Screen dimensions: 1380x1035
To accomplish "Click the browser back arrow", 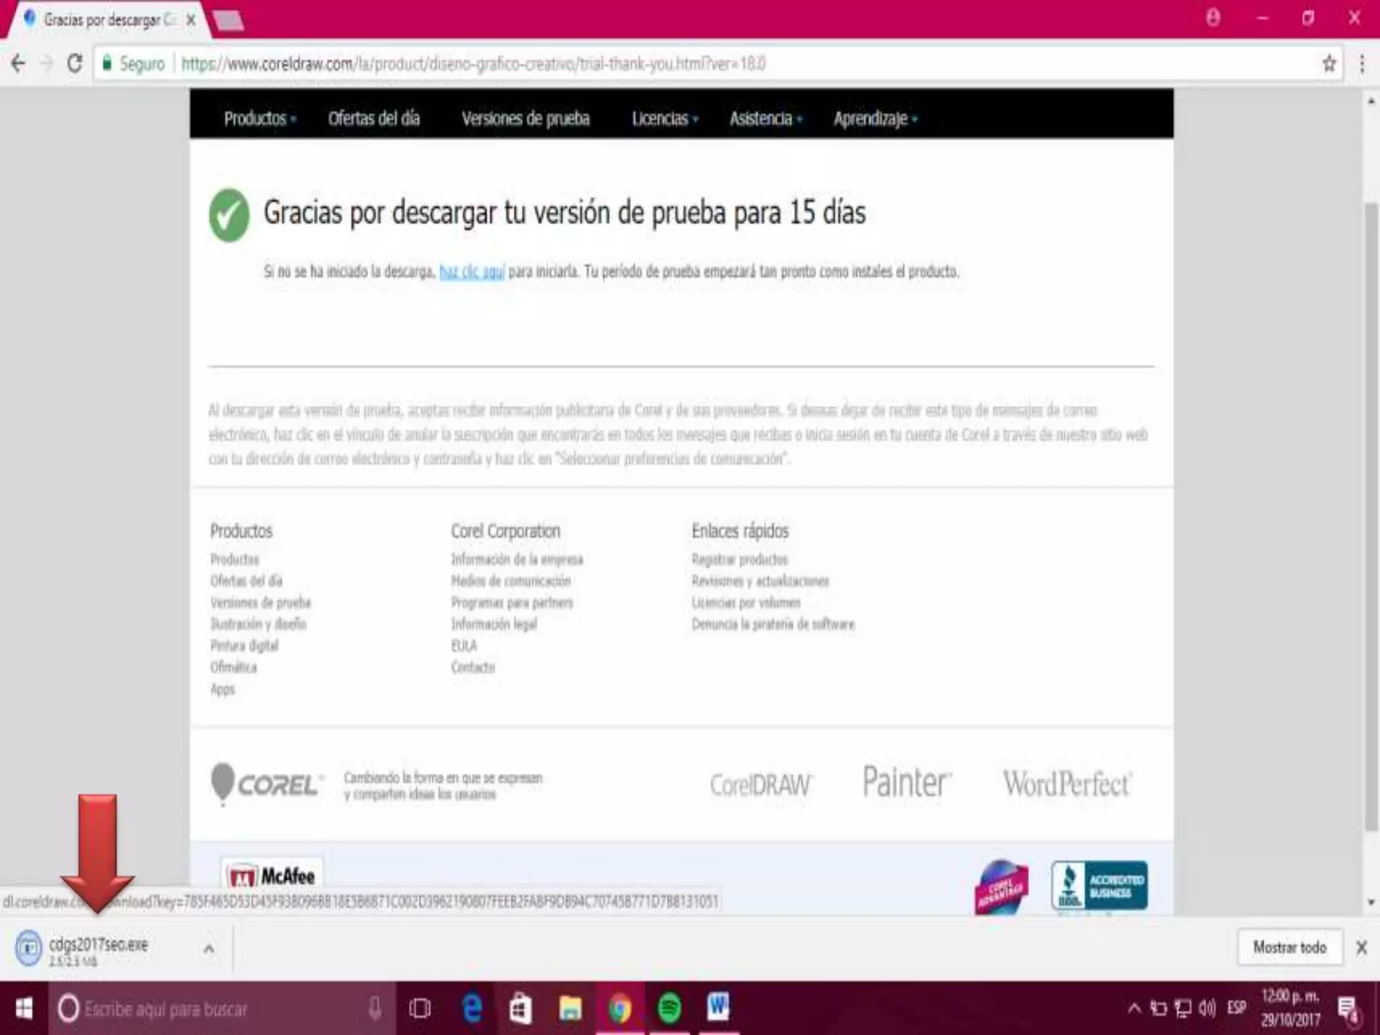I will tap(18, 64).
